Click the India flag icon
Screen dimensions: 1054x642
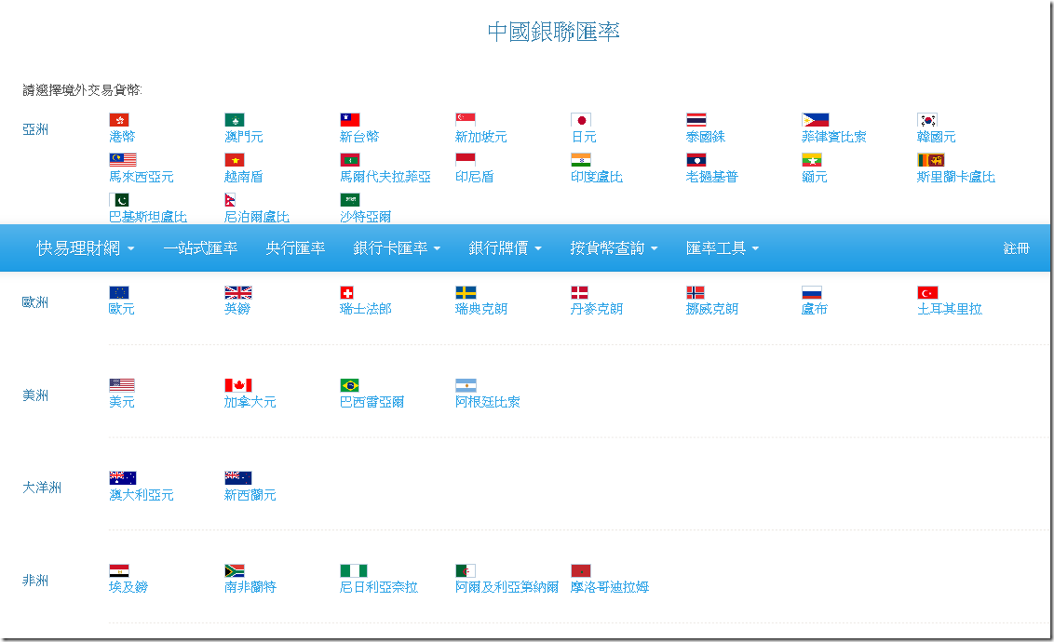581,160
